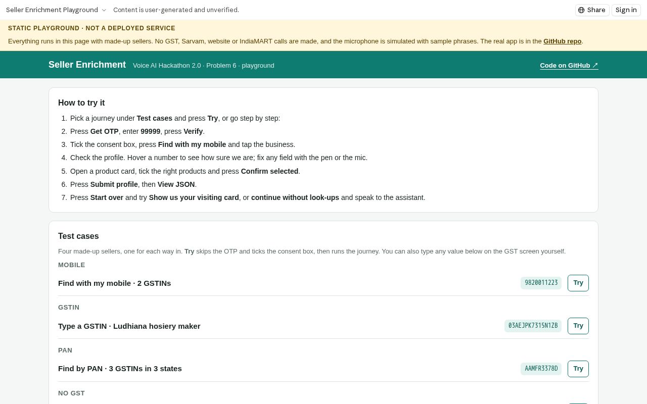Try the Find by PAN journey
The image size is (647, 404).
(x=578, y=369)
